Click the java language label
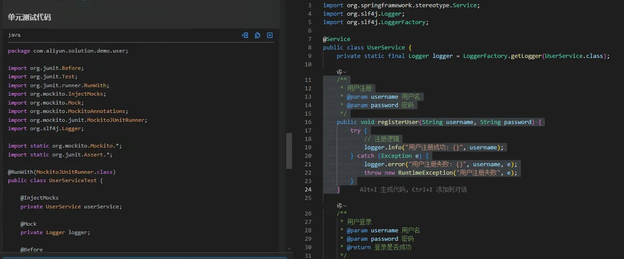This screenshot has width=624, height=259. (x=14, y=35)
